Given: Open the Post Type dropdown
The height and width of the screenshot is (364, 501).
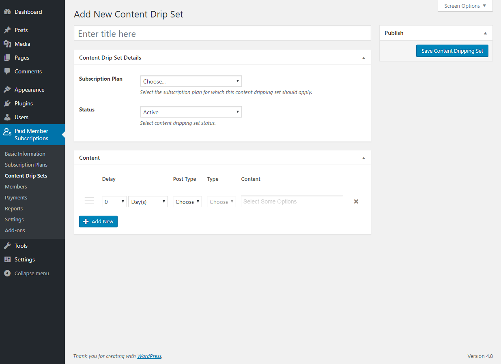Looking at the screenshot, I should pos(187,201).
